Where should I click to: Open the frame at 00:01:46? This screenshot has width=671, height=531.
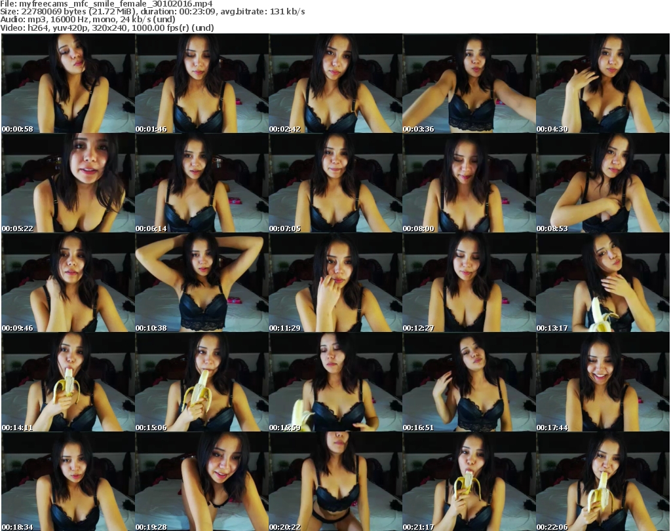tap(202, 83)
